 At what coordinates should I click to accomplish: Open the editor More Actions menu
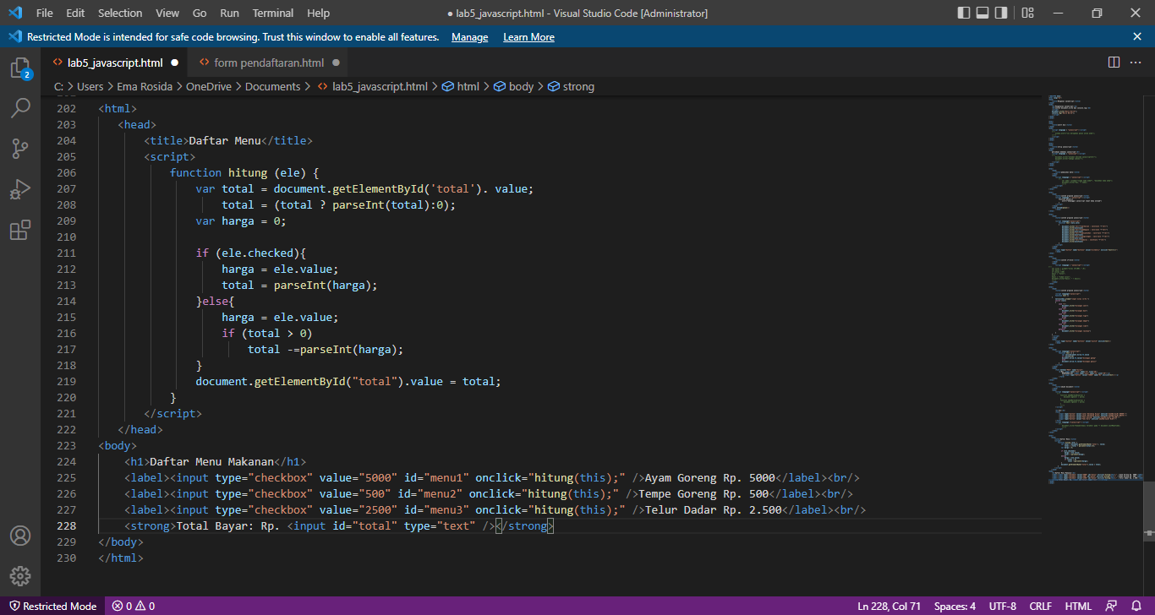tap(1137, 62)
